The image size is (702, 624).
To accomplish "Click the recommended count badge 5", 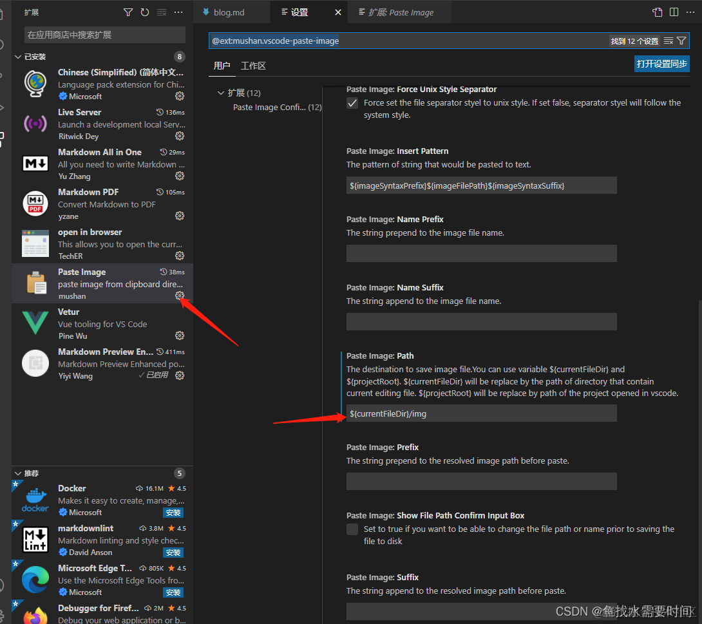I will click(x=180, y=473).
